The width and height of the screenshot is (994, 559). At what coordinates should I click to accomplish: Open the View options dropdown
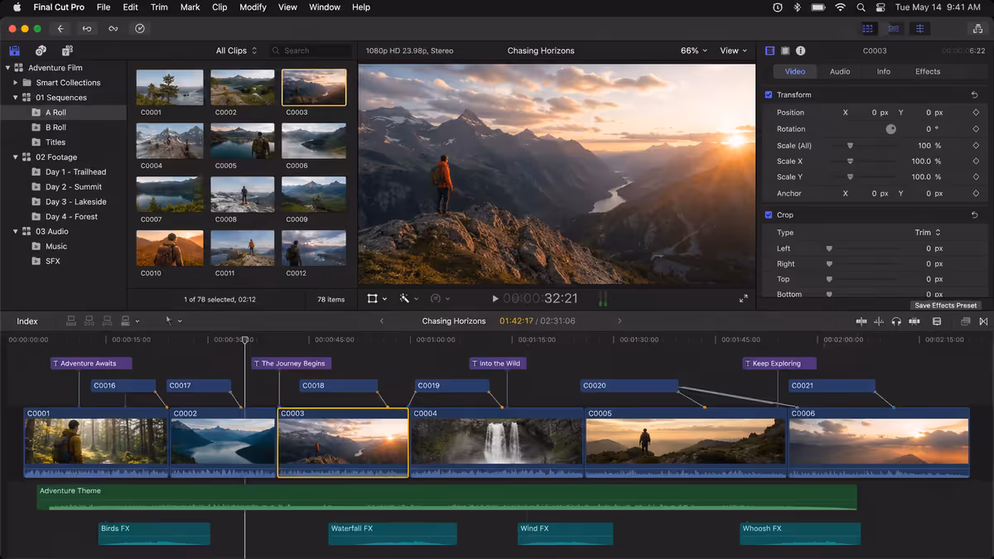point(733,51)
